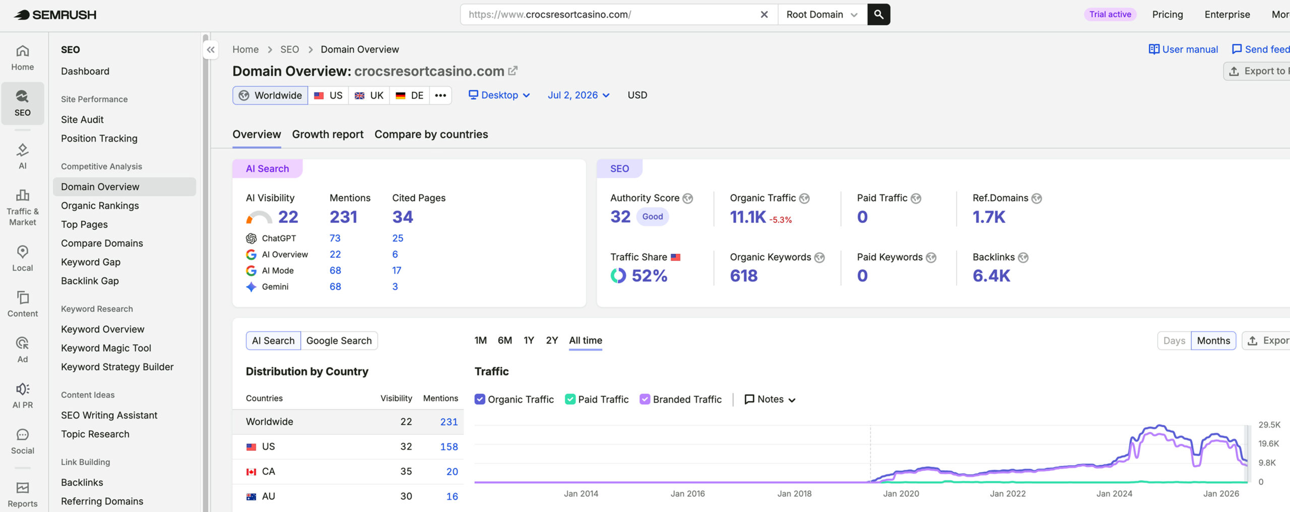The height and width of the screenshot is (512, 1290).
Task: Open Keyword Magic Tool
Action: 106,348
